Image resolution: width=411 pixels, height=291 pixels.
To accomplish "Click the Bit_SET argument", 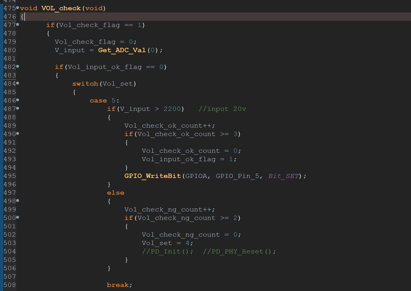I will 284,176.
